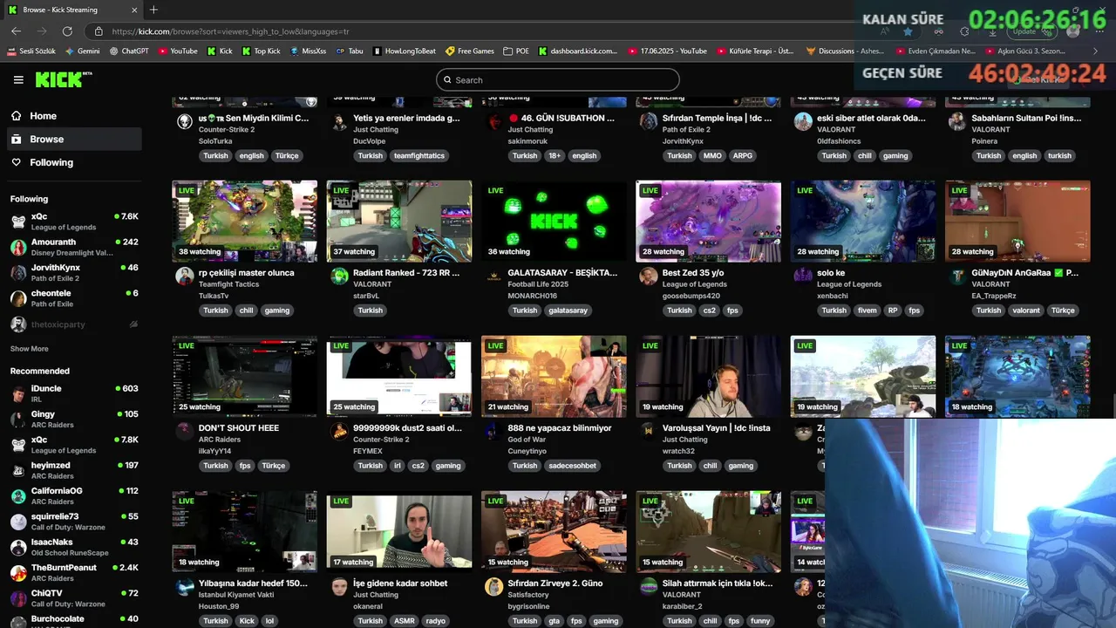Viewport: 1116px width, 628px height.
Task: Click the address bar URL
Action: point(230,31)
